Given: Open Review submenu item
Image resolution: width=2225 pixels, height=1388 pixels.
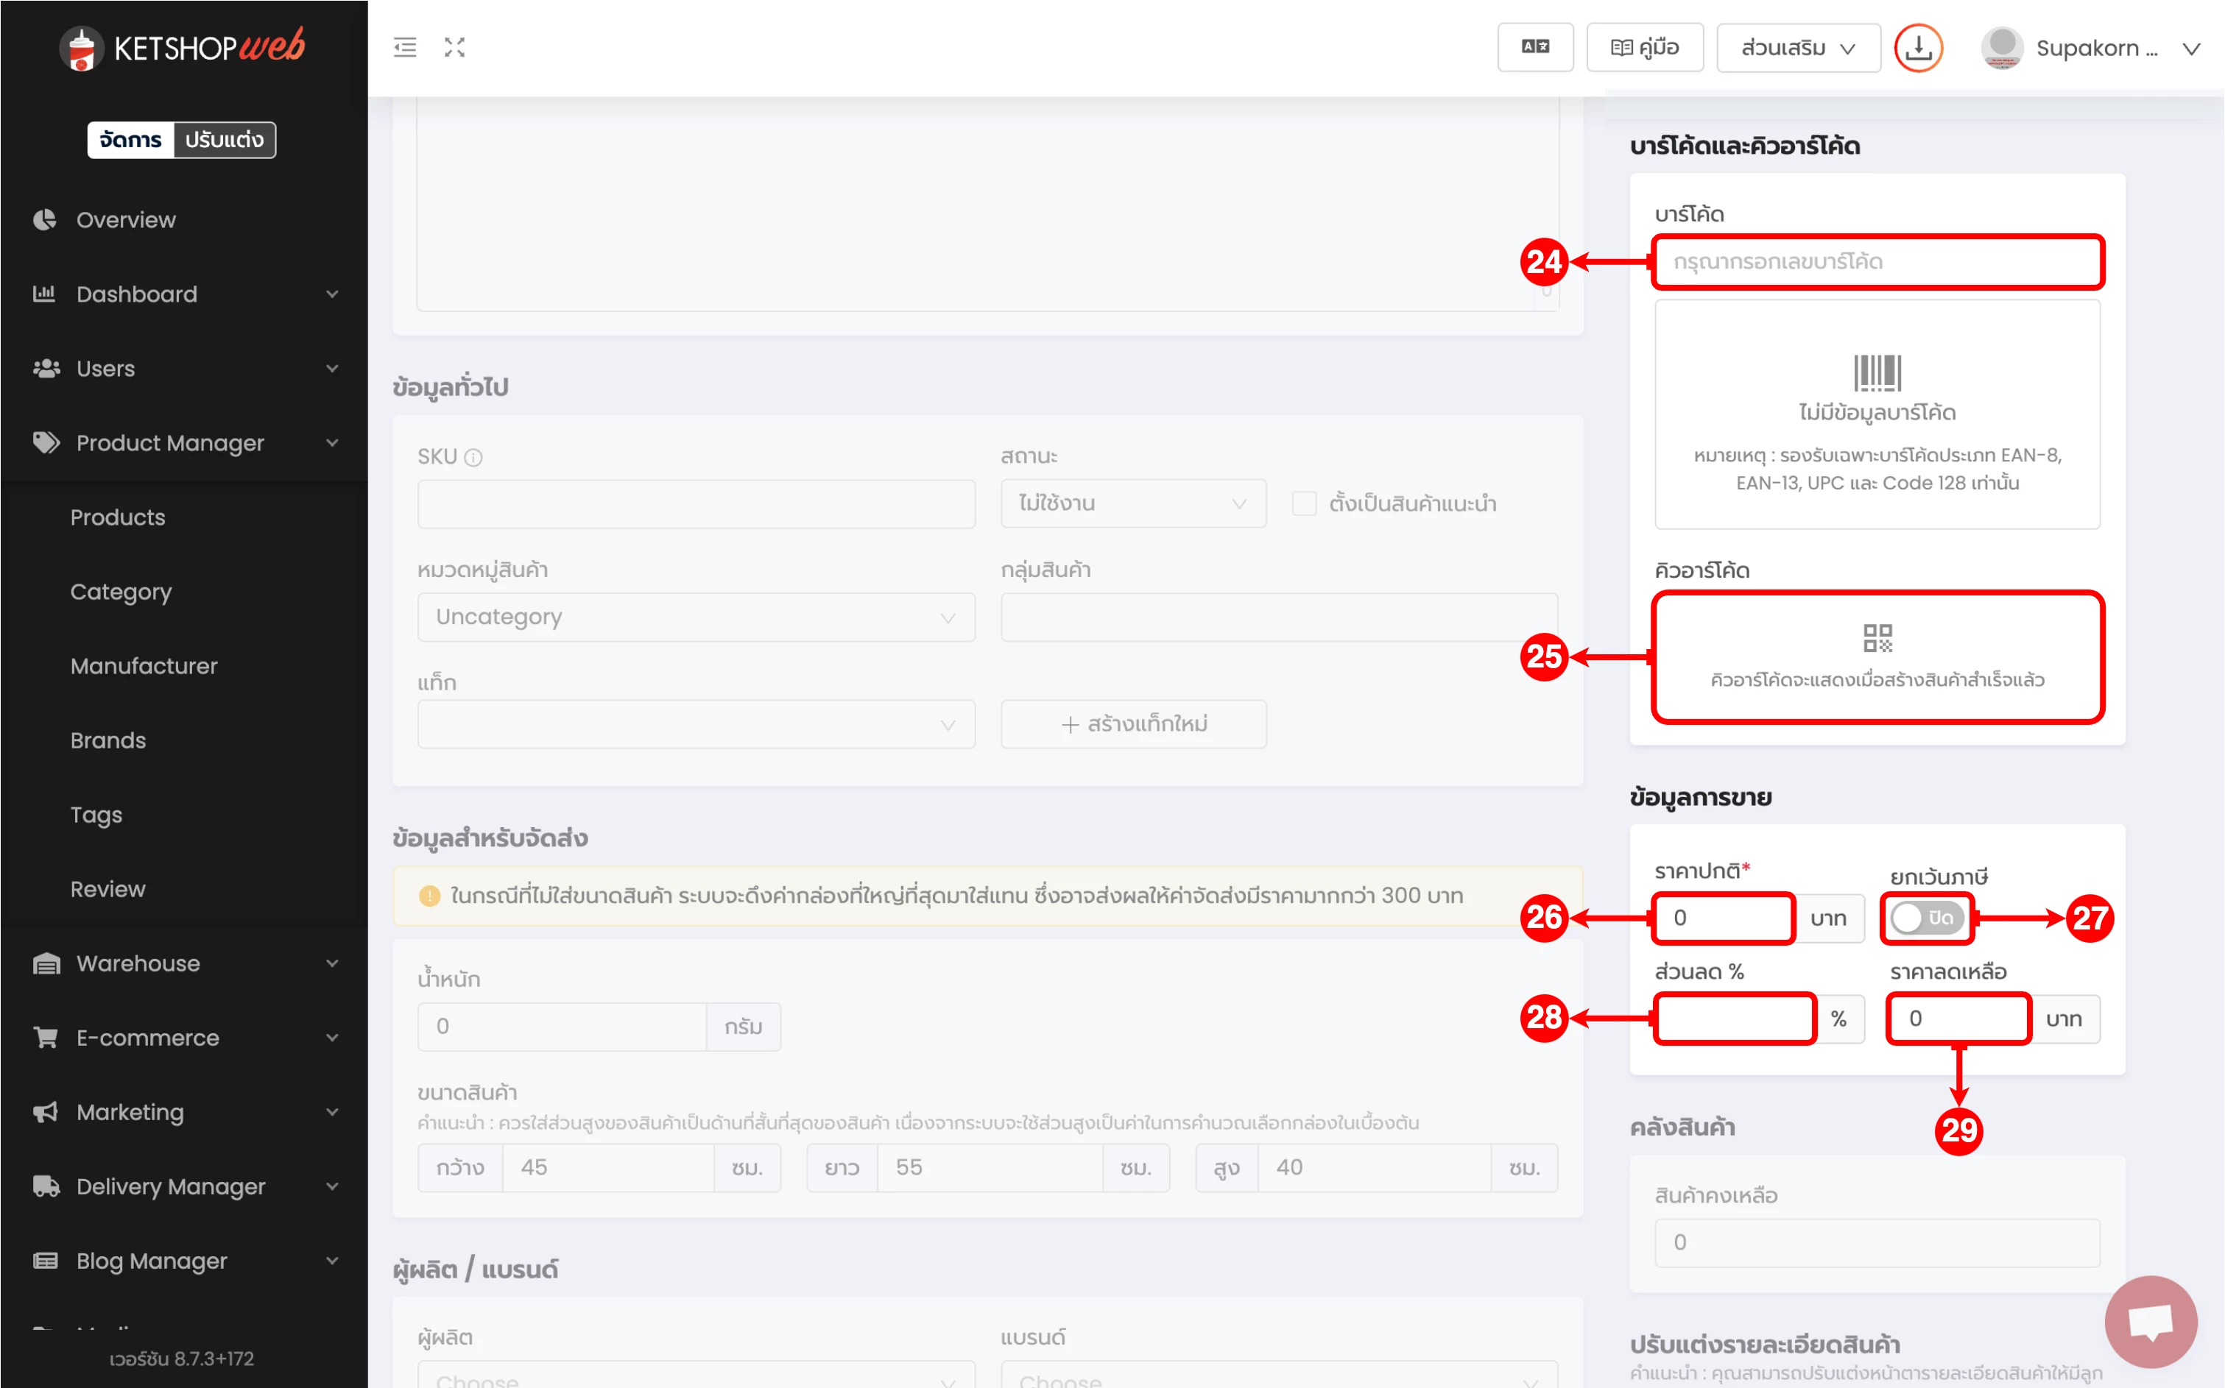Looking at the screenshot, I should click(108, 888).
